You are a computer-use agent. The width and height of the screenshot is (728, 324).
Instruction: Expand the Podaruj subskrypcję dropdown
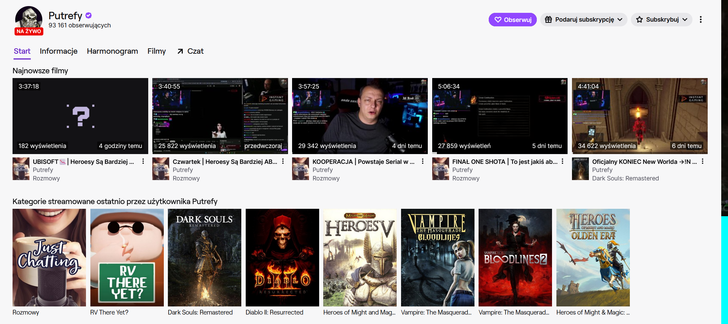583,20
